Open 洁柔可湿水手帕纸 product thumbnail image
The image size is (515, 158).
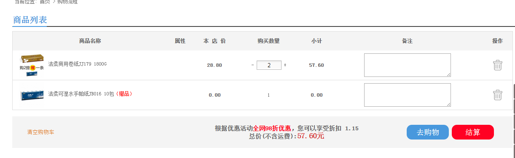coord(32,95)
